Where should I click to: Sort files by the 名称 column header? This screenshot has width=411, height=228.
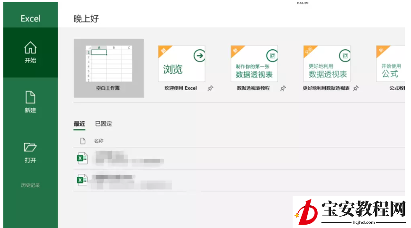point(99,141)
